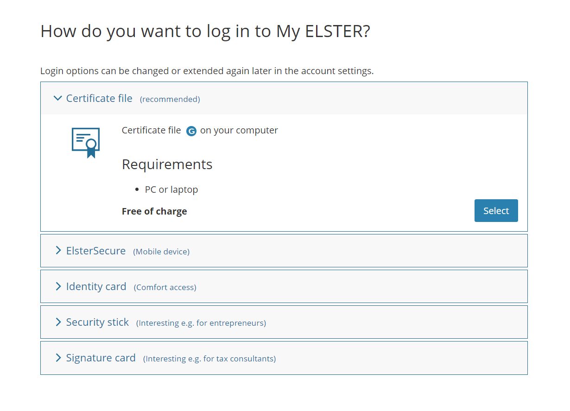Click the glossary G icon beside Certificate file
This screenshot has width=570, height=411.
coord(191,131)
